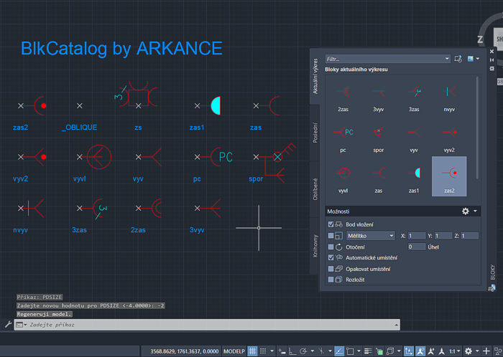Toggle automatic annotation scaling in status bar
The height and width of the screenshot is (357, 503).
click(431, 351)
